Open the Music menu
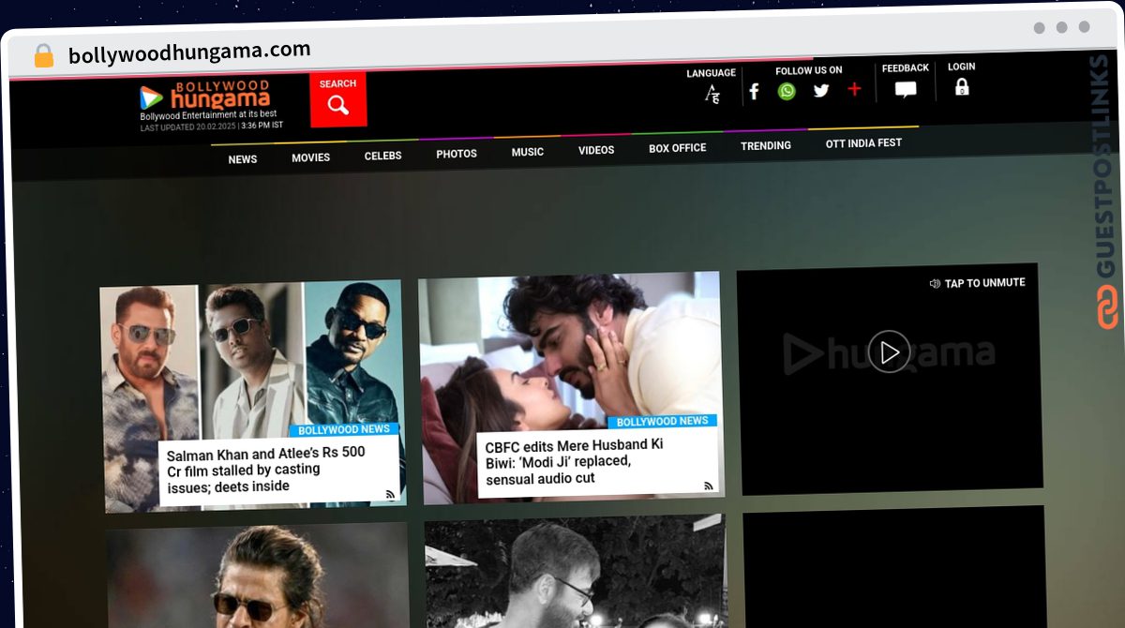Viewport: 1125px width, 628px height. [x=527, y=152]
